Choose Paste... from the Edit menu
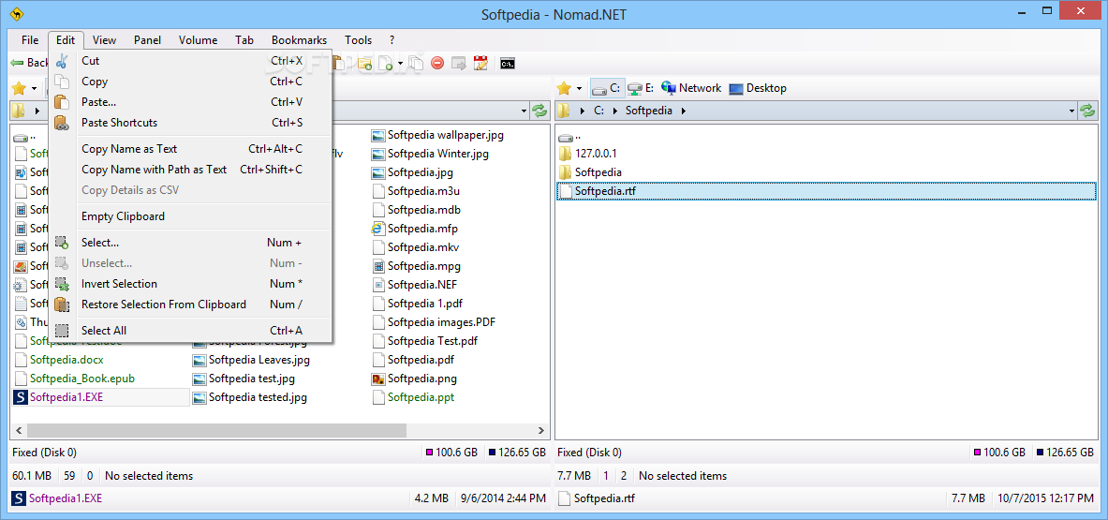The image size is (1108, 520). coord(191,102)
